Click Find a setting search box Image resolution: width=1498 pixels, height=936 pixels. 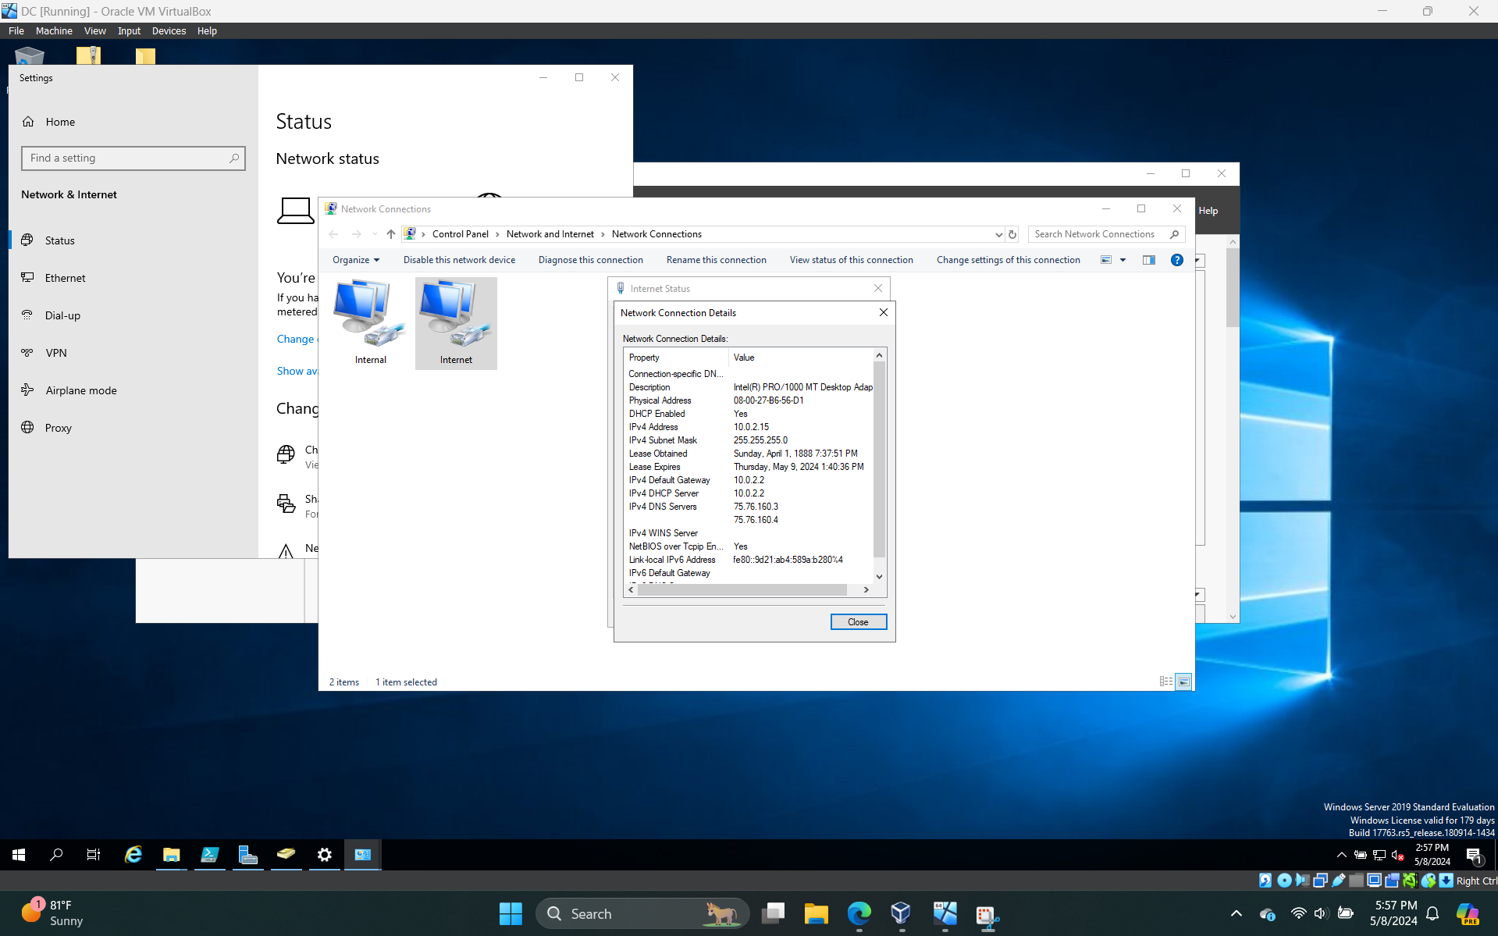[x=133, y=158]
